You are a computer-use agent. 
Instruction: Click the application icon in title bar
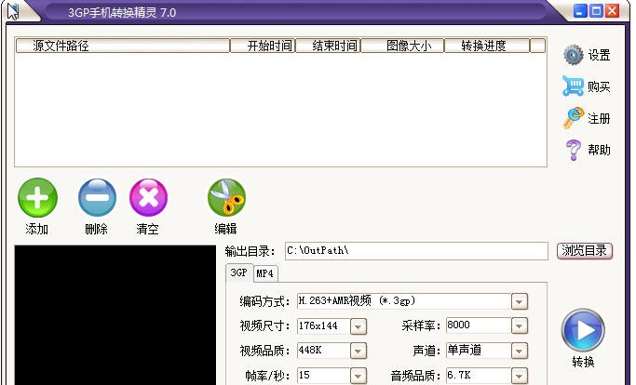[13, 11]
